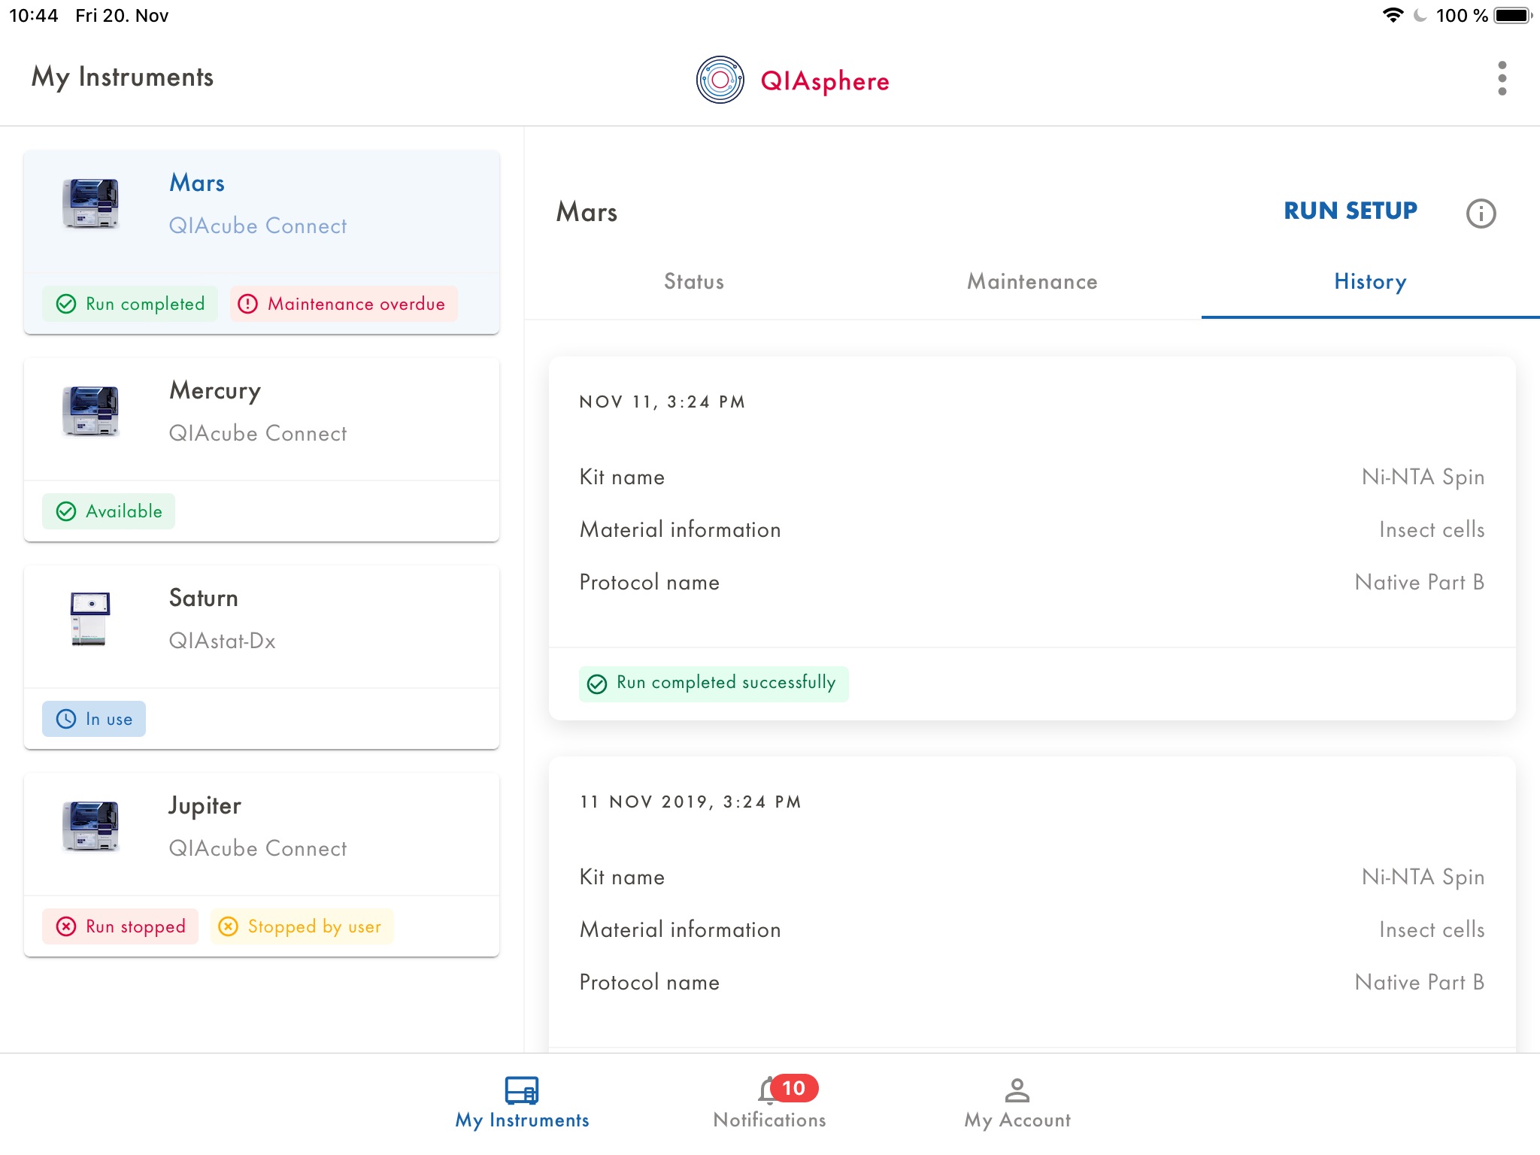Image resolution: width=1540 pixels, height=1155 pixels.
Task: Tap QIAcube Connect subtitle under Mercury
Action: point(258,433)
